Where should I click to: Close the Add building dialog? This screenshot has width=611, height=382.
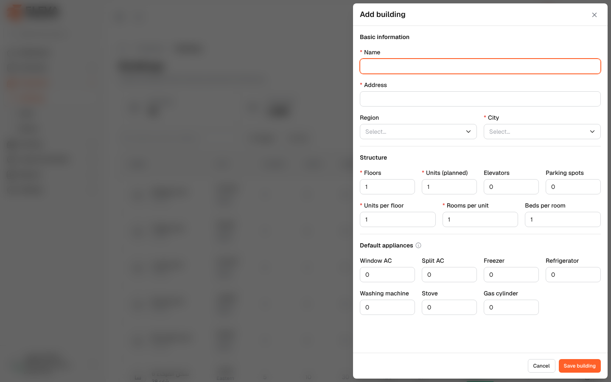tap(594, 15)
